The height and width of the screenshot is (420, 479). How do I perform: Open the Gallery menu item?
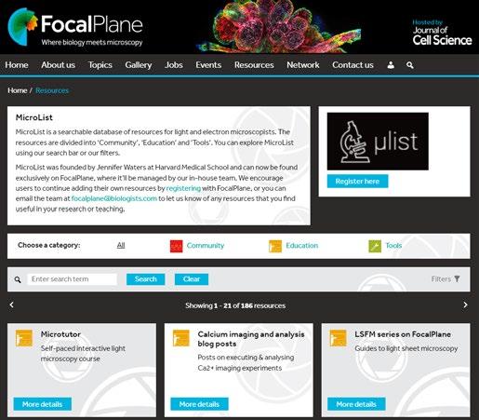pyautogui.click(x=139, y=65)
